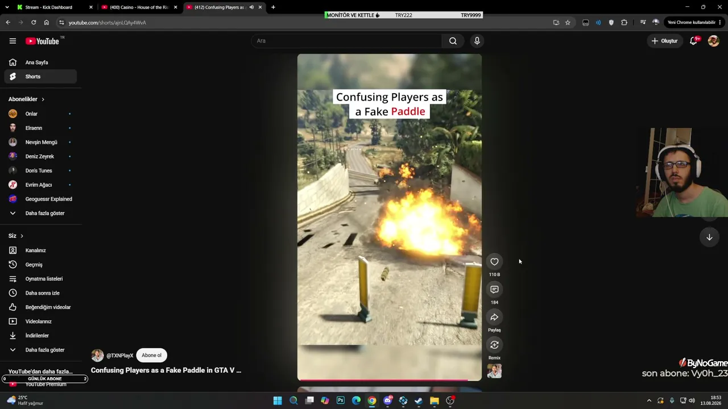Open Photoshop from the taskbar

pyautogui.click(x=341, y=400)
